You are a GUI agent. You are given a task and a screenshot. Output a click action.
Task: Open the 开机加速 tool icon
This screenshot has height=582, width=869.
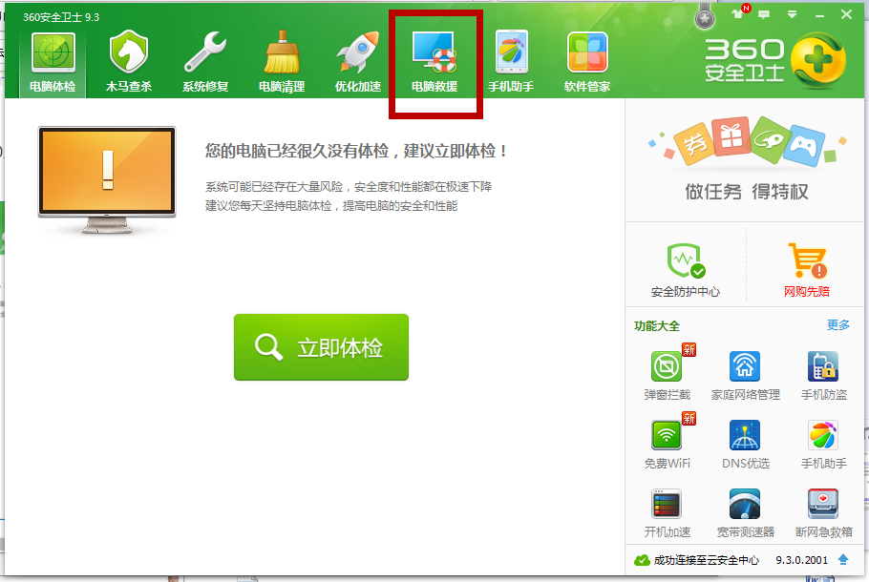coord(667,504)
